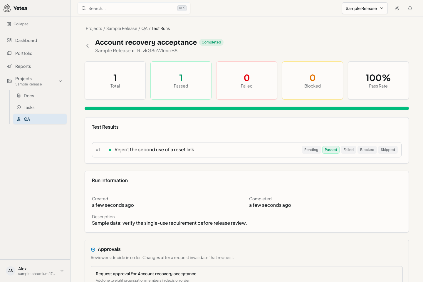Image resolution: width=423 pixels, height=282 pixels.
Task: Click the Completed status badge
Action: (211, 42)
